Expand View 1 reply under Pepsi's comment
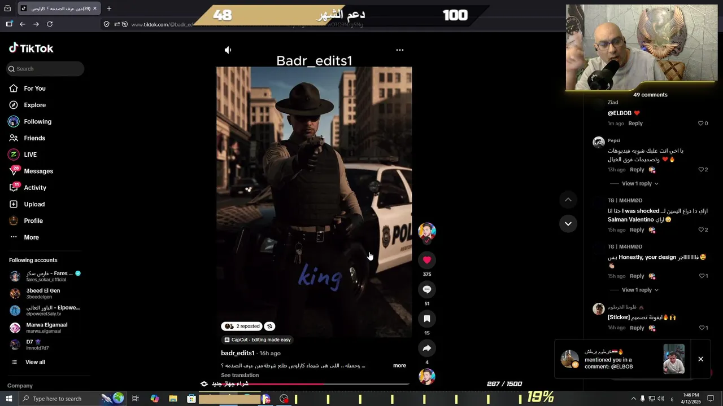The height and width of the screenshot is (406, 723). 640,183
